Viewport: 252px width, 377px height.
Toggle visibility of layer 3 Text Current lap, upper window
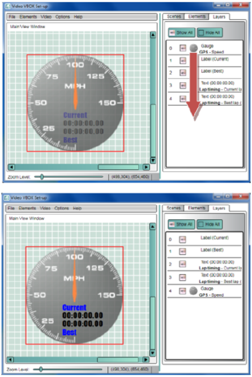pyautogui.click(x=183, y=85)
